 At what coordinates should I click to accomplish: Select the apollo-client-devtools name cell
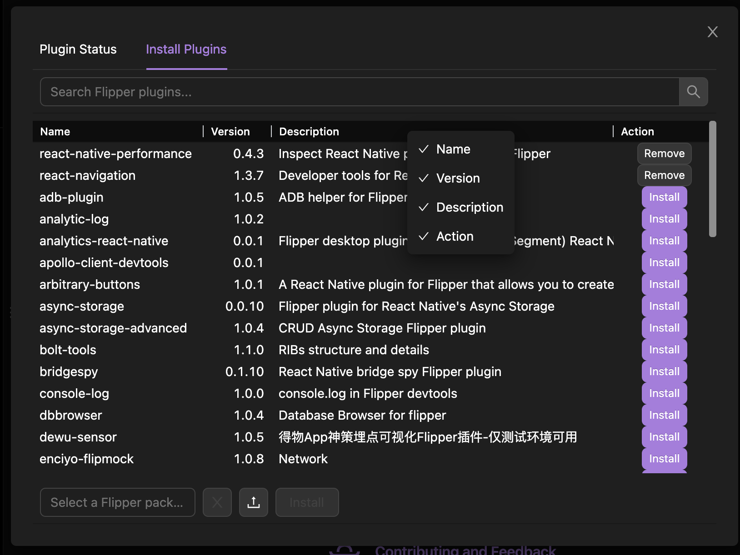pyautogui.click(x=104, y=263)
